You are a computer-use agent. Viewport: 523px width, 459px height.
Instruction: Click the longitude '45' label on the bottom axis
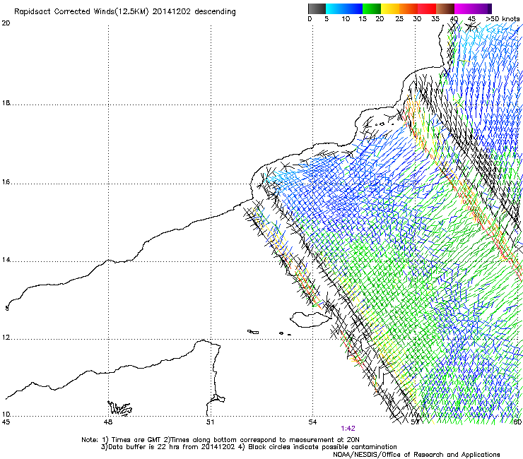(6, 422)
